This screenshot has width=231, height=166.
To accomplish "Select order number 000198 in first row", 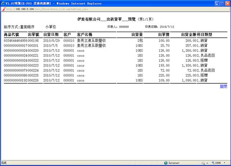I will (x=33, y=41).
